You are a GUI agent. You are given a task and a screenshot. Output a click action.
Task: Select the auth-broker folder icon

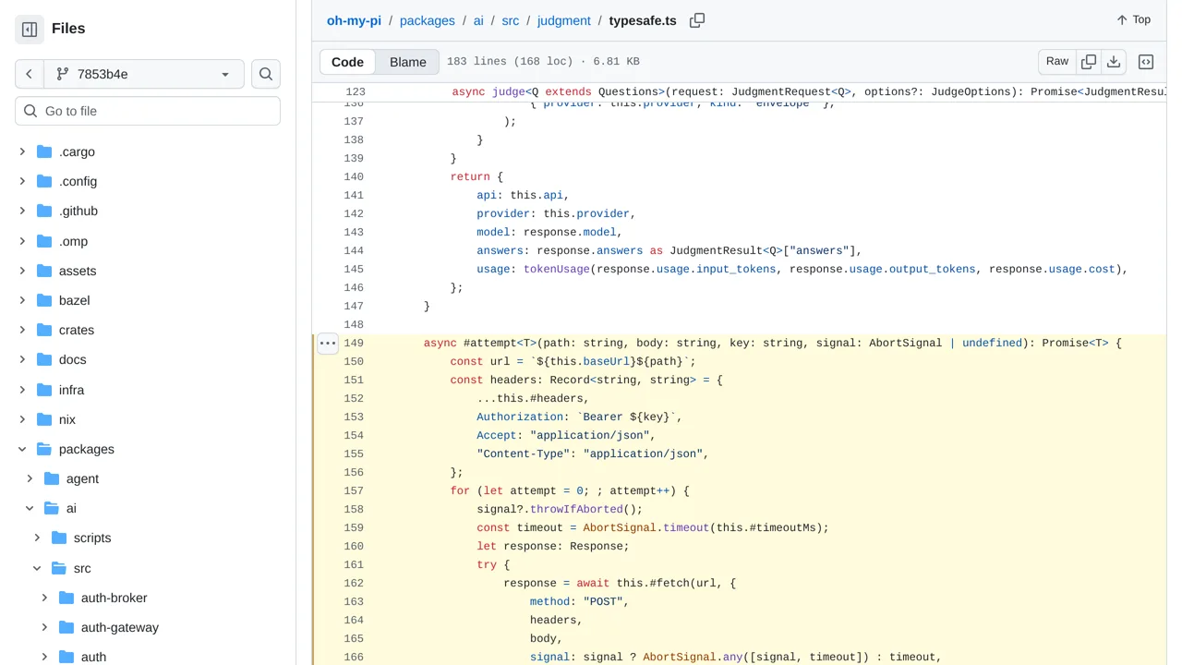(66, 598)
